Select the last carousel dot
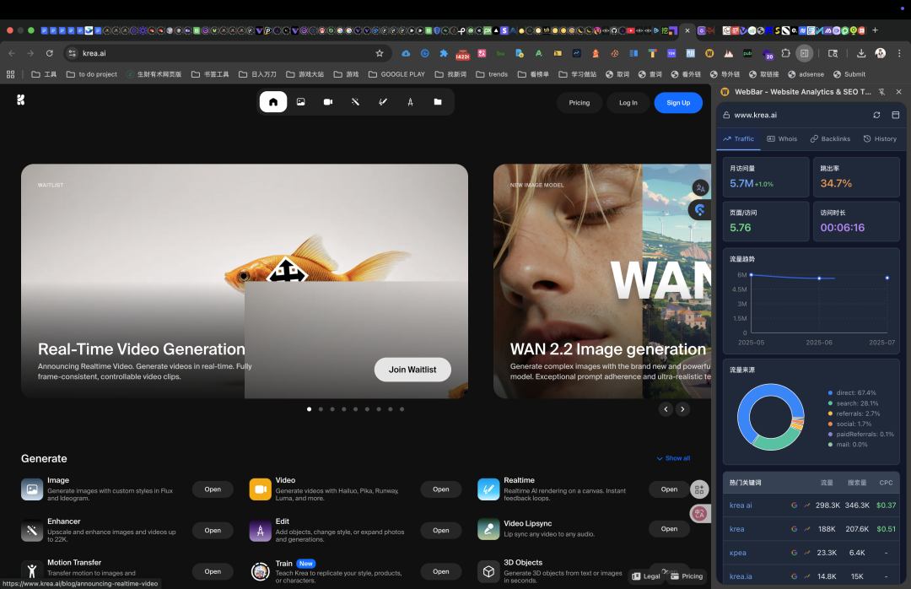The width and height of the screenshot is (911, 589). tap(402, 409)
